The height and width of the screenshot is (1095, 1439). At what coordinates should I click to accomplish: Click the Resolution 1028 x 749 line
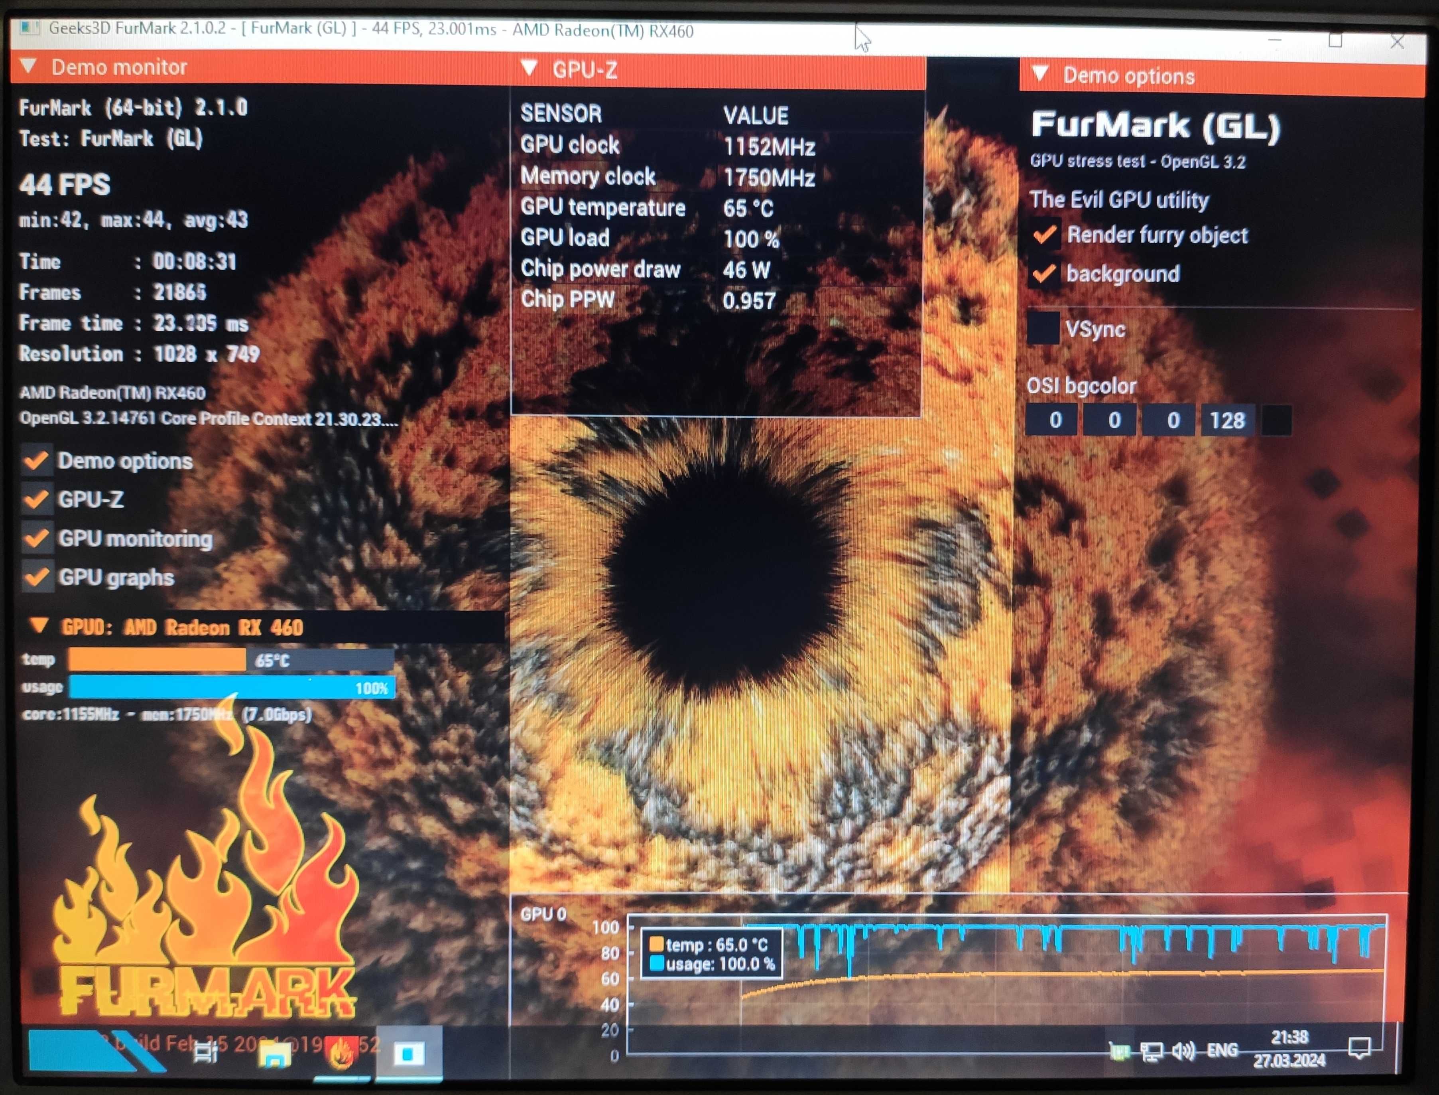coord(139,354)
